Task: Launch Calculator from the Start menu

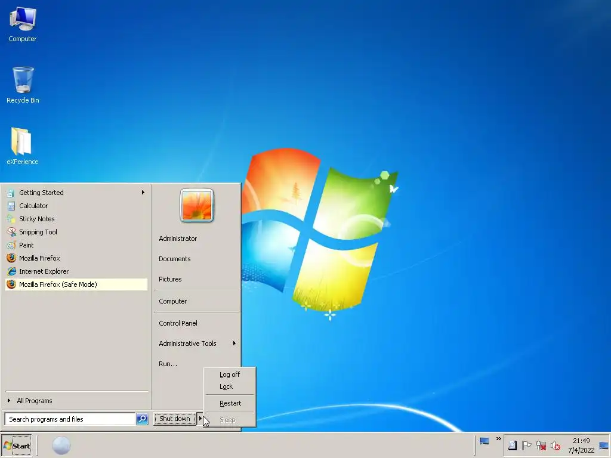Action: click(x=76, y=206)
